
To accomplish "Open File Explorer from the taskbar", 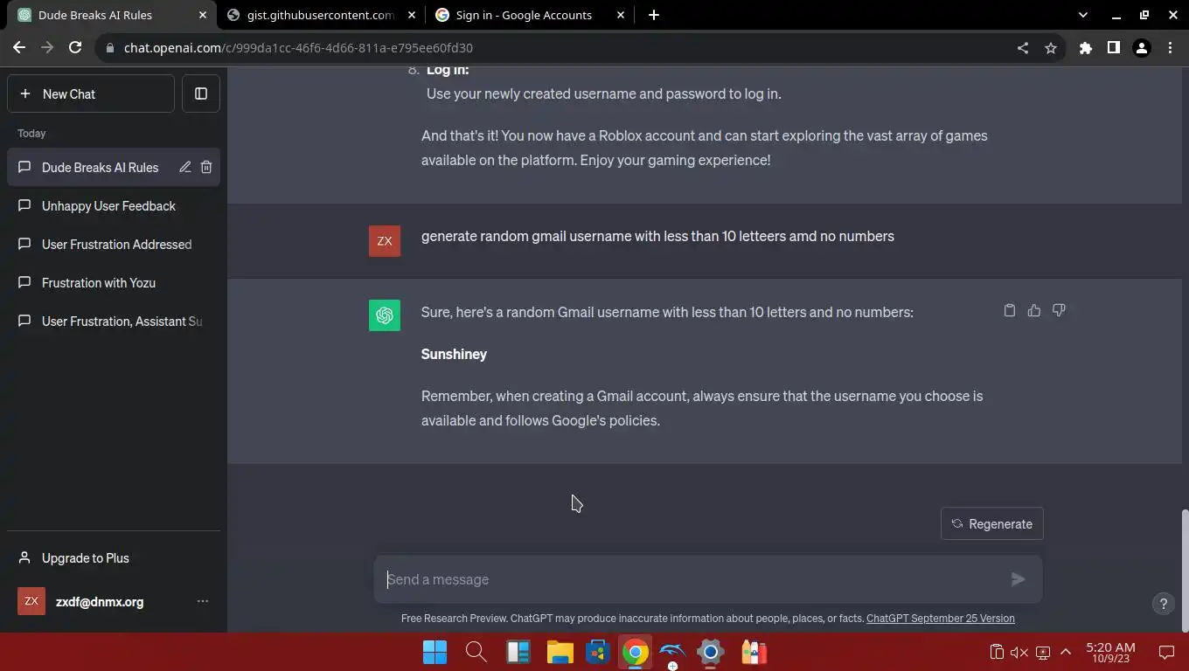I will (x=560, y=652).
